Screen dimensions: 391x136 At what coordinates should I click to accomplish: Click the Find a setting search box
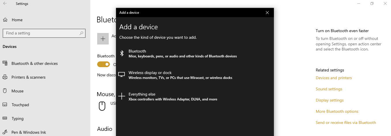point(44,33)
